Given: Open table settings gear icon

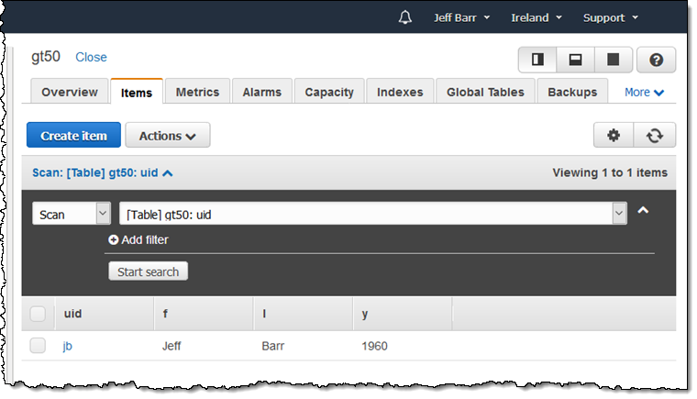Looking at the screenshot, I should click(x=614, y=135).
